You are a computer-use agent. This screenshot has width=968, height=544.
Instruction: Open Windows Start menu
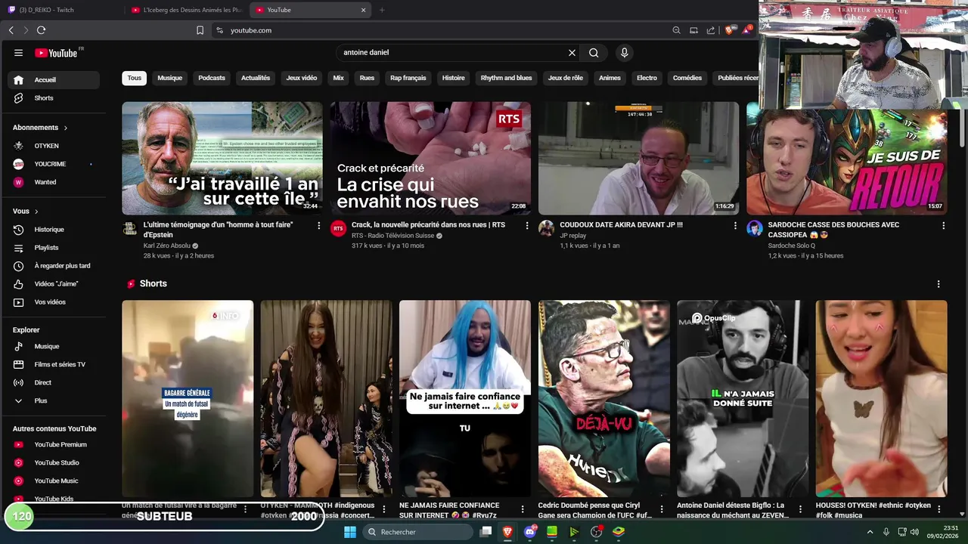(350, 532)
